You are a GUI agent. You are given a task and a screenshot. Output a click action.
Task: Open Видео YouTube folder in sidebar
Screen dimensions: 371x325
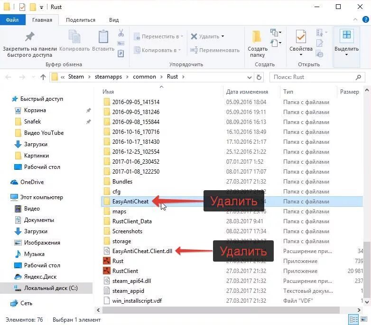click(x=44, y=133)
